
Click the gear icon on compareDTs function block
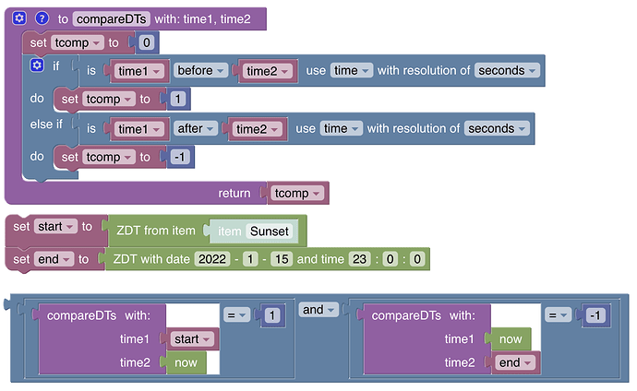coord(19,18)
